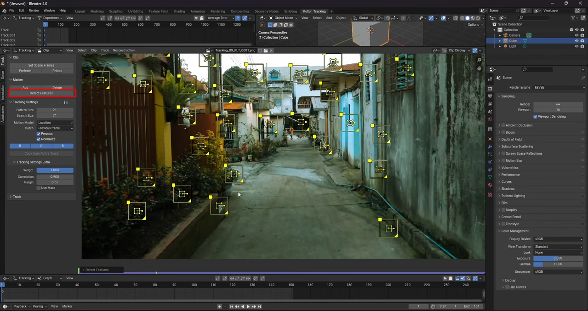Screen dimensions: 588x311
Task: Switch to the Layout workspace tab
Action: coord(80,11)
